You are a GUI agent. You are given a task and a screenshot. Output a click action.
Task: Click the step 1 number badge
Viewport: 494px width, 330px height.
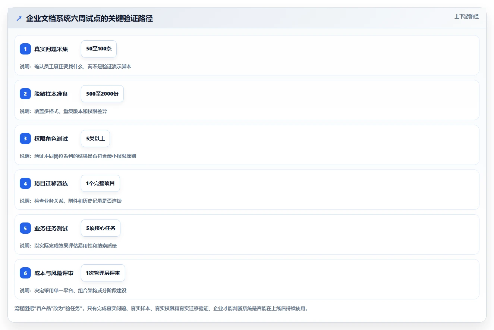[25, 49]
